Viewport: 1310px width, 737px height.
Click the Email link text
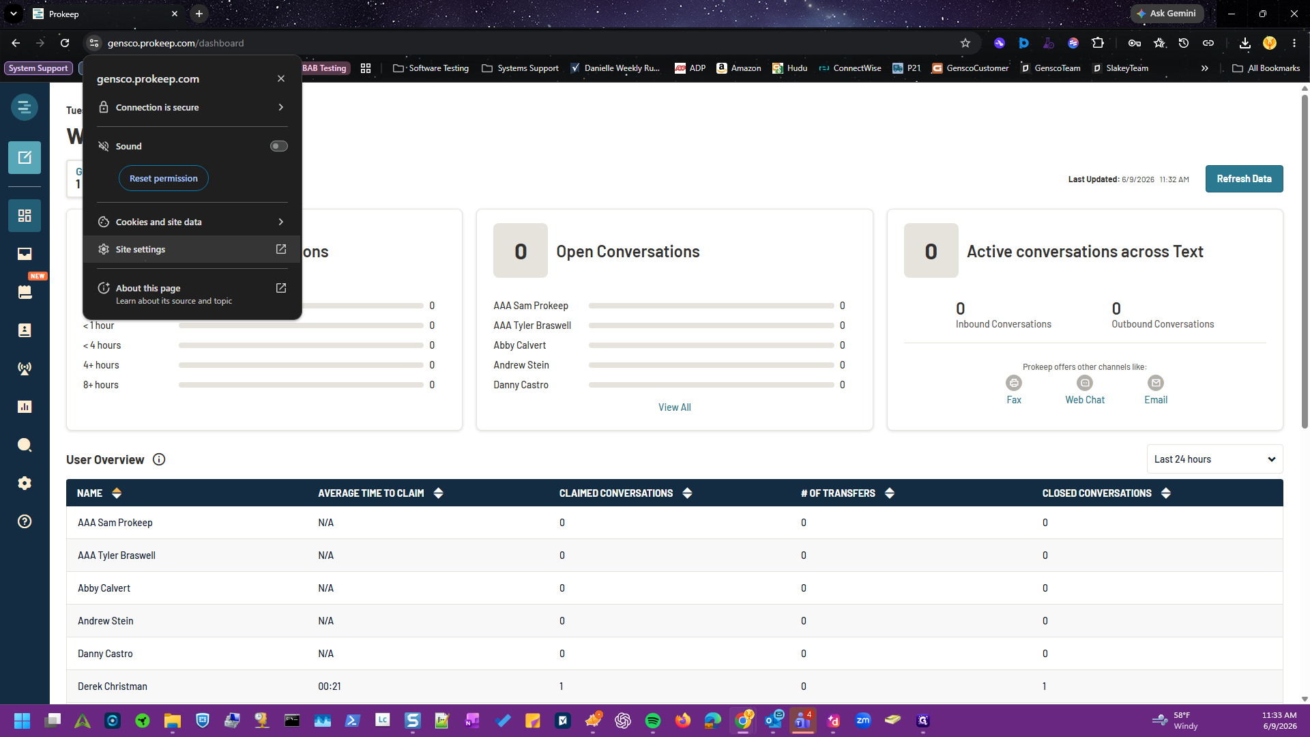(x=1156, y=400)
